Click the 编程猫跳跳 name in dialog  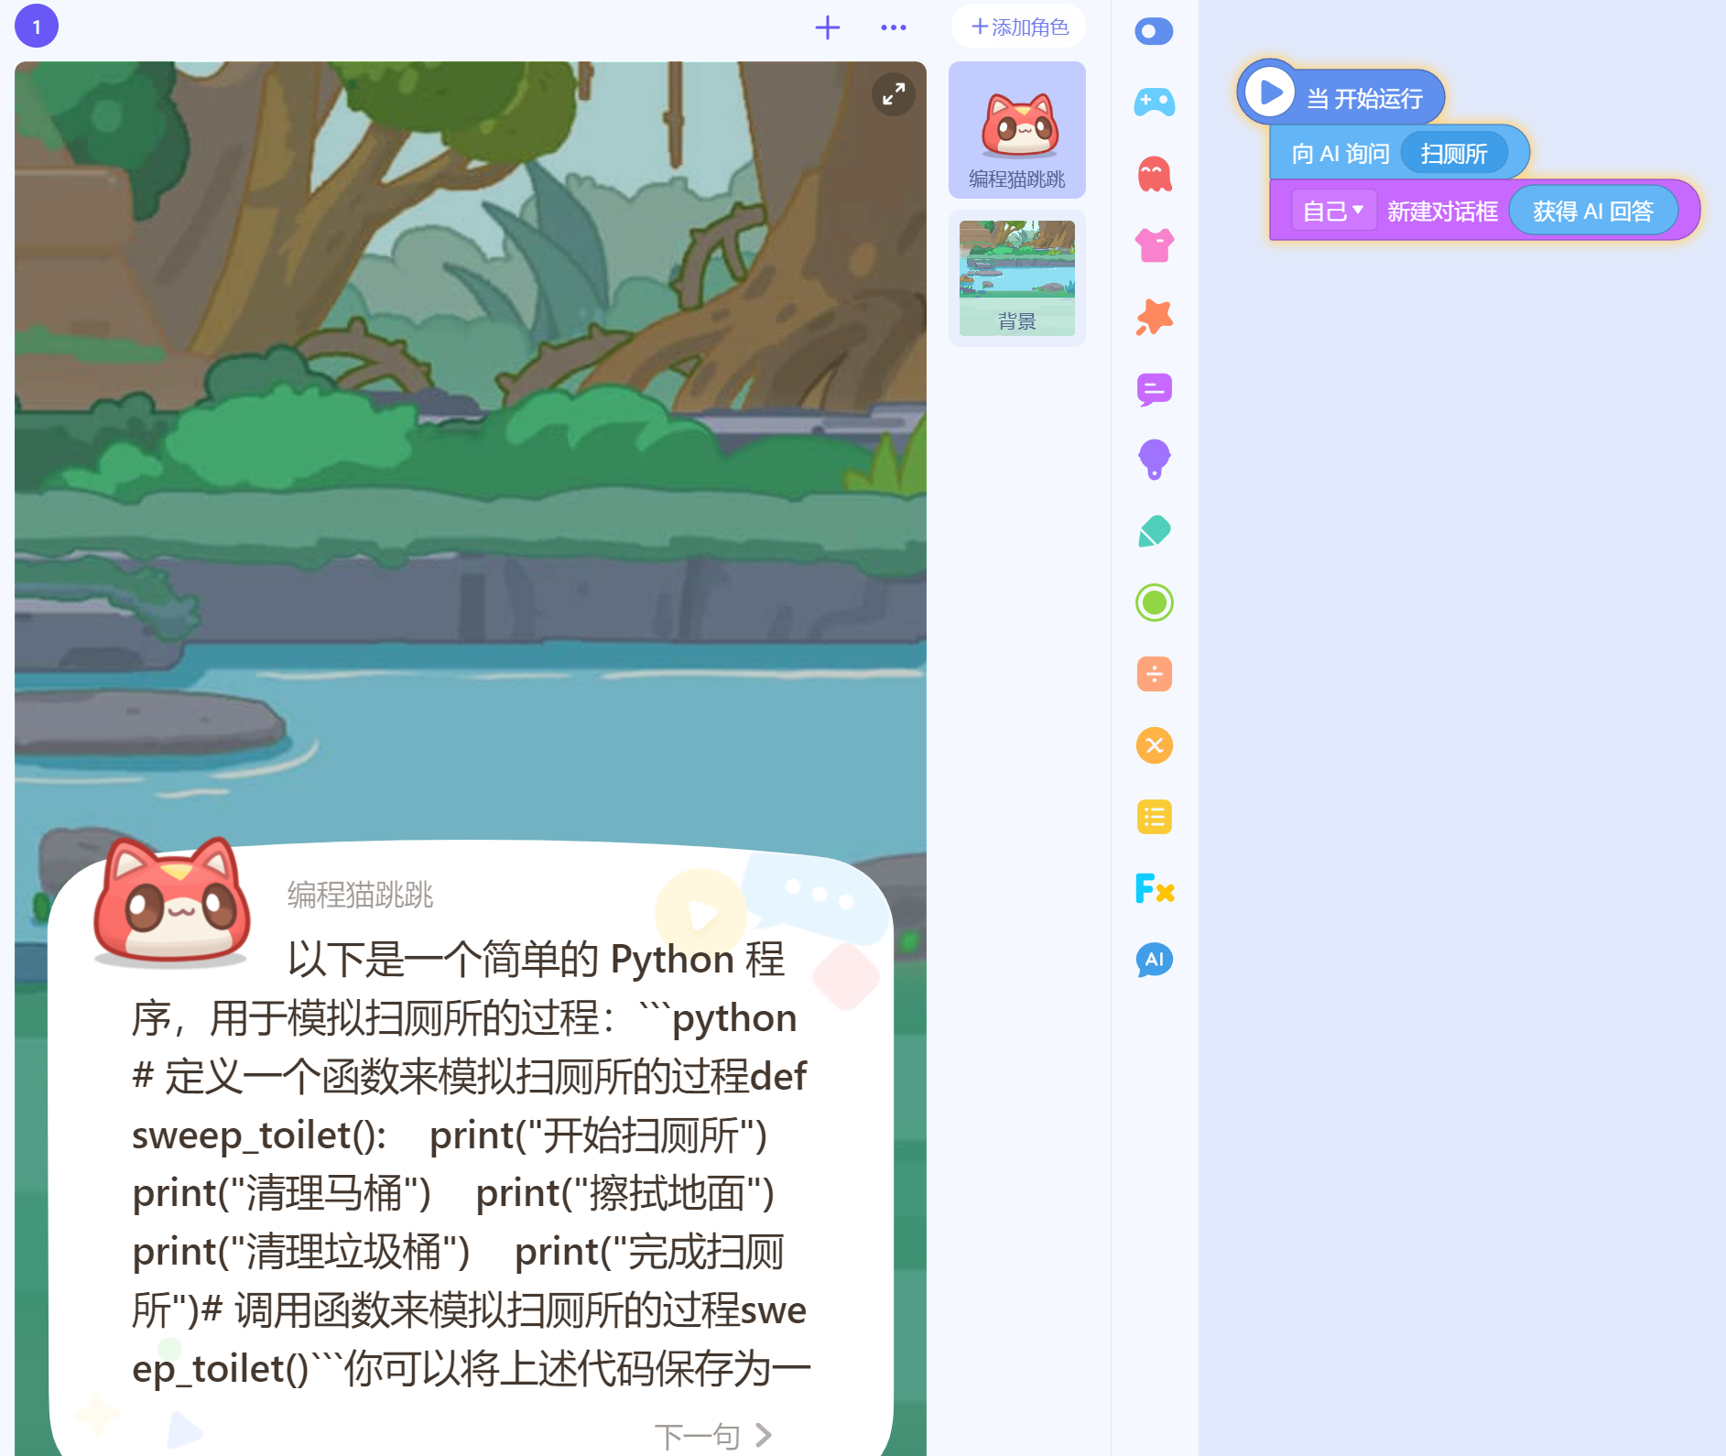click(x=360, y=895)
